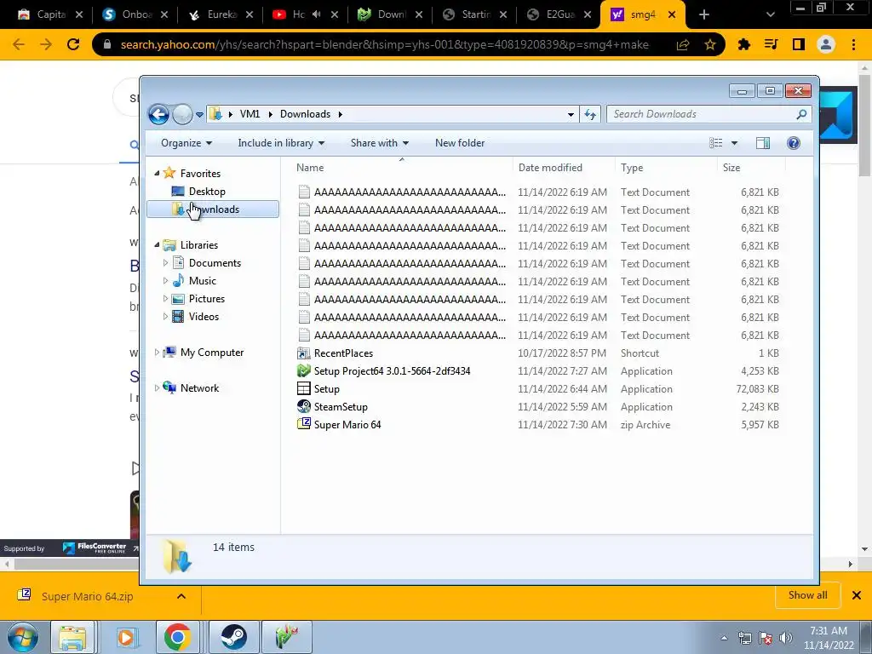This screenshot has width=872, height=654.
Task: Click Chrome reload page button
Action: coord(73,44)
